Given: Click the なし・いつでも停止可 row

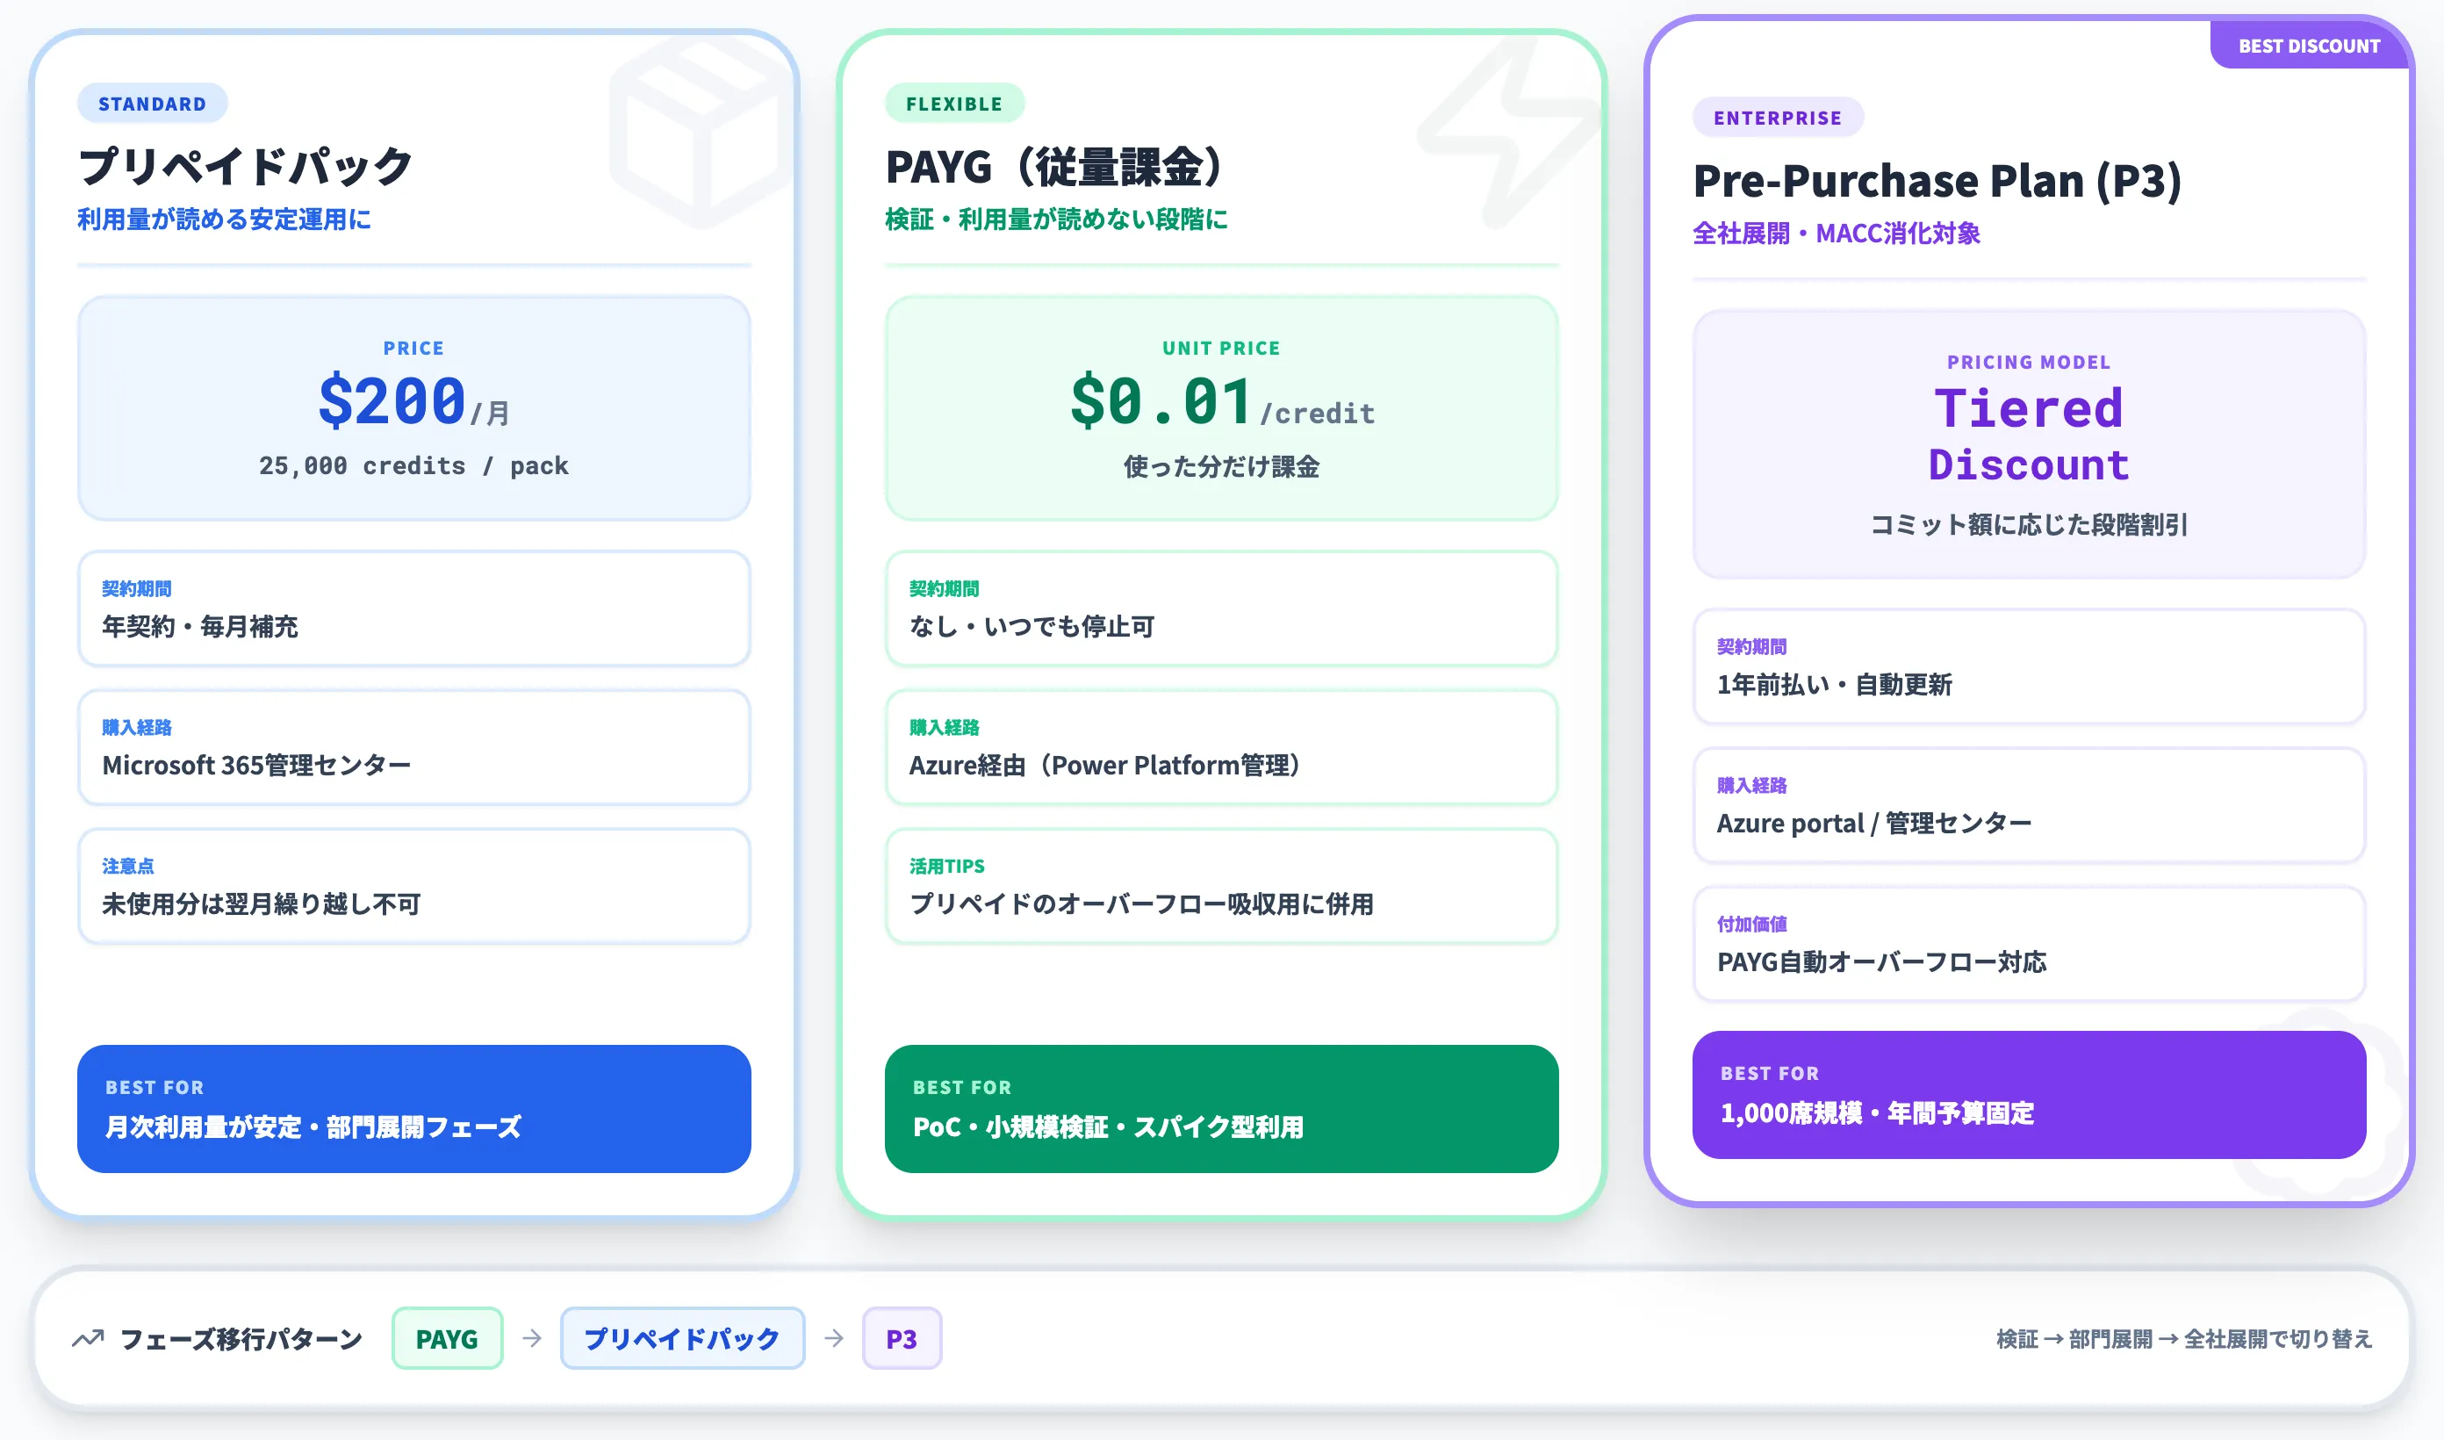Looking at the screenshot, I should 1222,608.
